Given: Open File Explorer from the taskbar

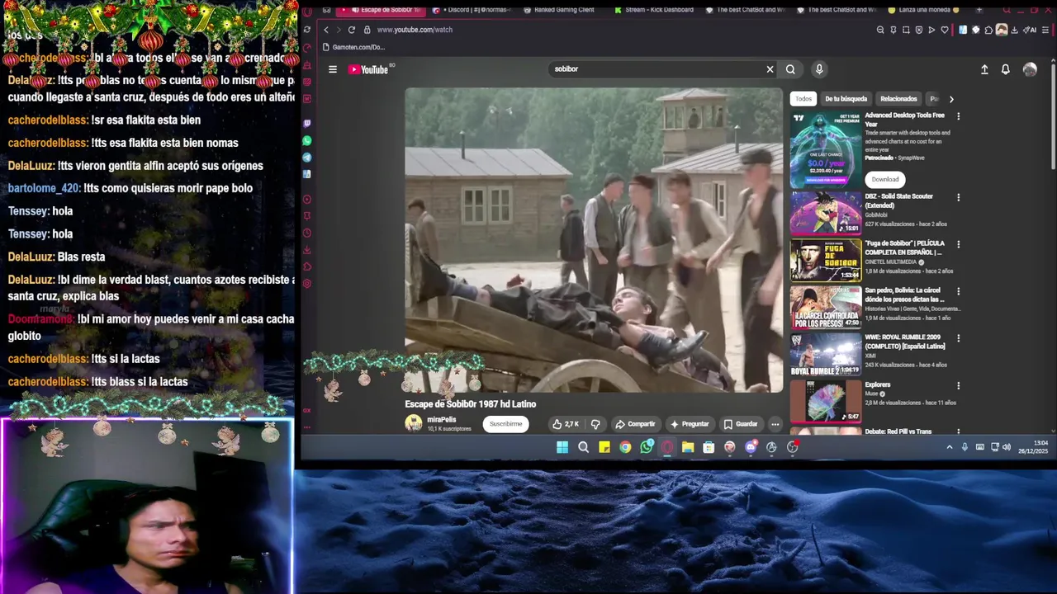Looking at the screenshot, I should pyautogui.click(x=688, y=447).
